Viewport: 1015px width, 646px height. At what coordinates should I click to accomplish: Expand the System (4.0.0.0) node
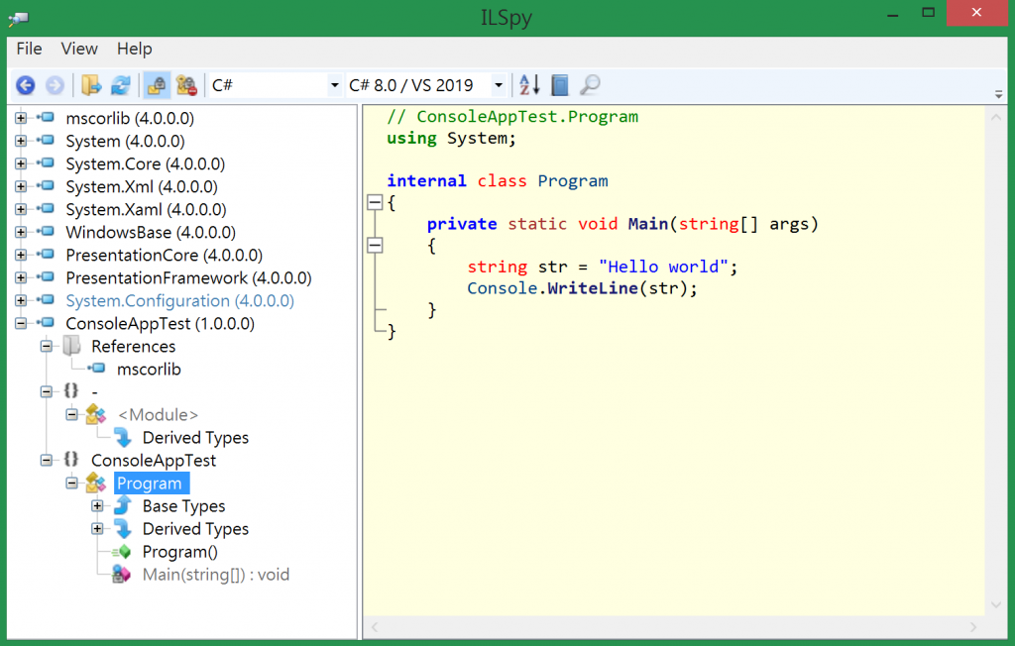tap(21, 141)
